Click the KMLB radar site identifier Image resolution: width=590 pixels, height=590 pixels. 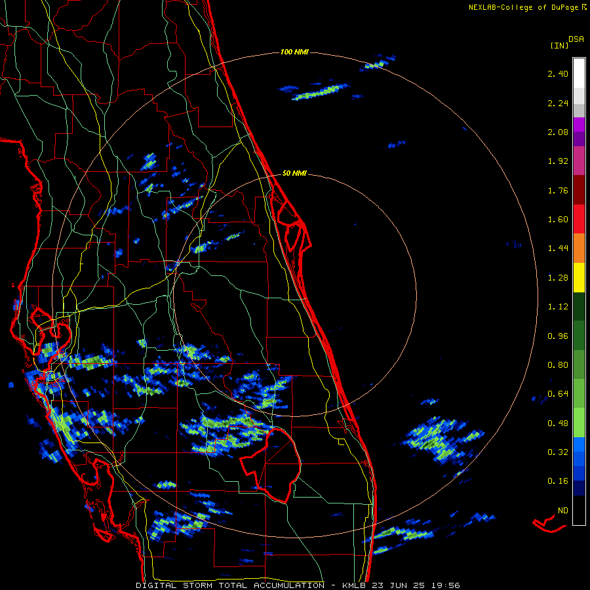[355, 585]
